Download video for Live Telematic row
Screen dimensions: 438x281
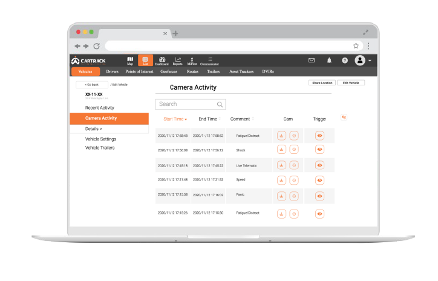pos(281,165)
